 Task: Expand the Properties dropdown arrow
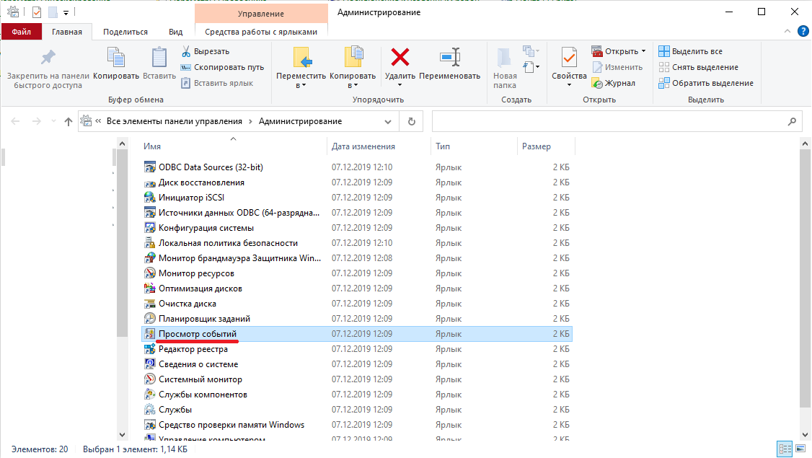tap(568, 85)
